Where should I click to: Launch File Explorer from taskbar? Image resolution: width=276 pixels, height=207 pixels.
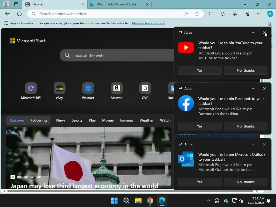click(138, 201)
